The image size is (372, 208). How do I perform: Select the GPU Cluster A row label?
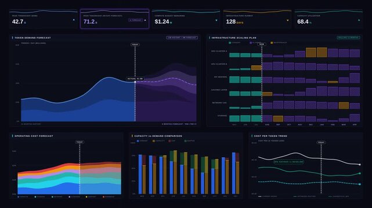tap(219, 51)
